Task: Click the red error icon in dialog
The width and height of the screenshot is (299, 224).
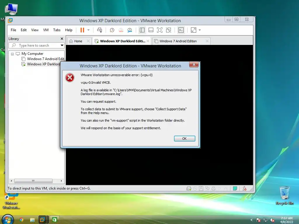Action: [70, 78]
